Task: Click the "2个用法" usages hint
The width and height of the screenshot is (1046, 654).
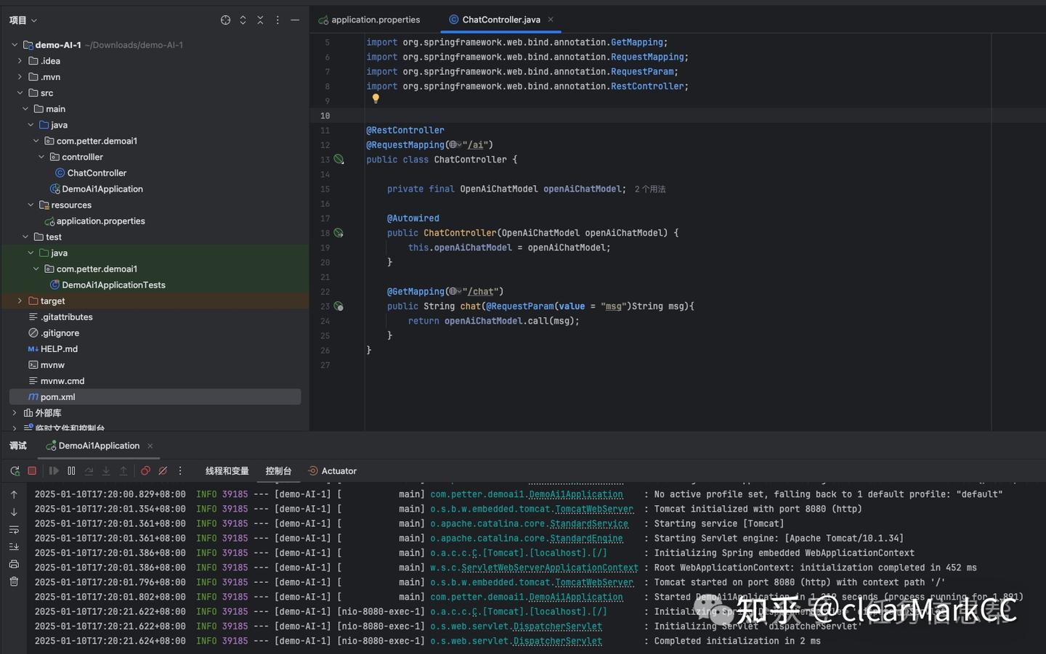Action: point(649,189)
